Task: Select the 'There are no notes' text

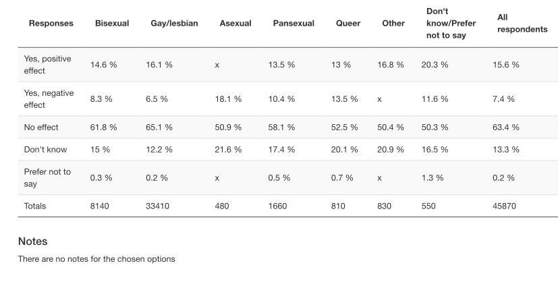Action: [96, 259]
